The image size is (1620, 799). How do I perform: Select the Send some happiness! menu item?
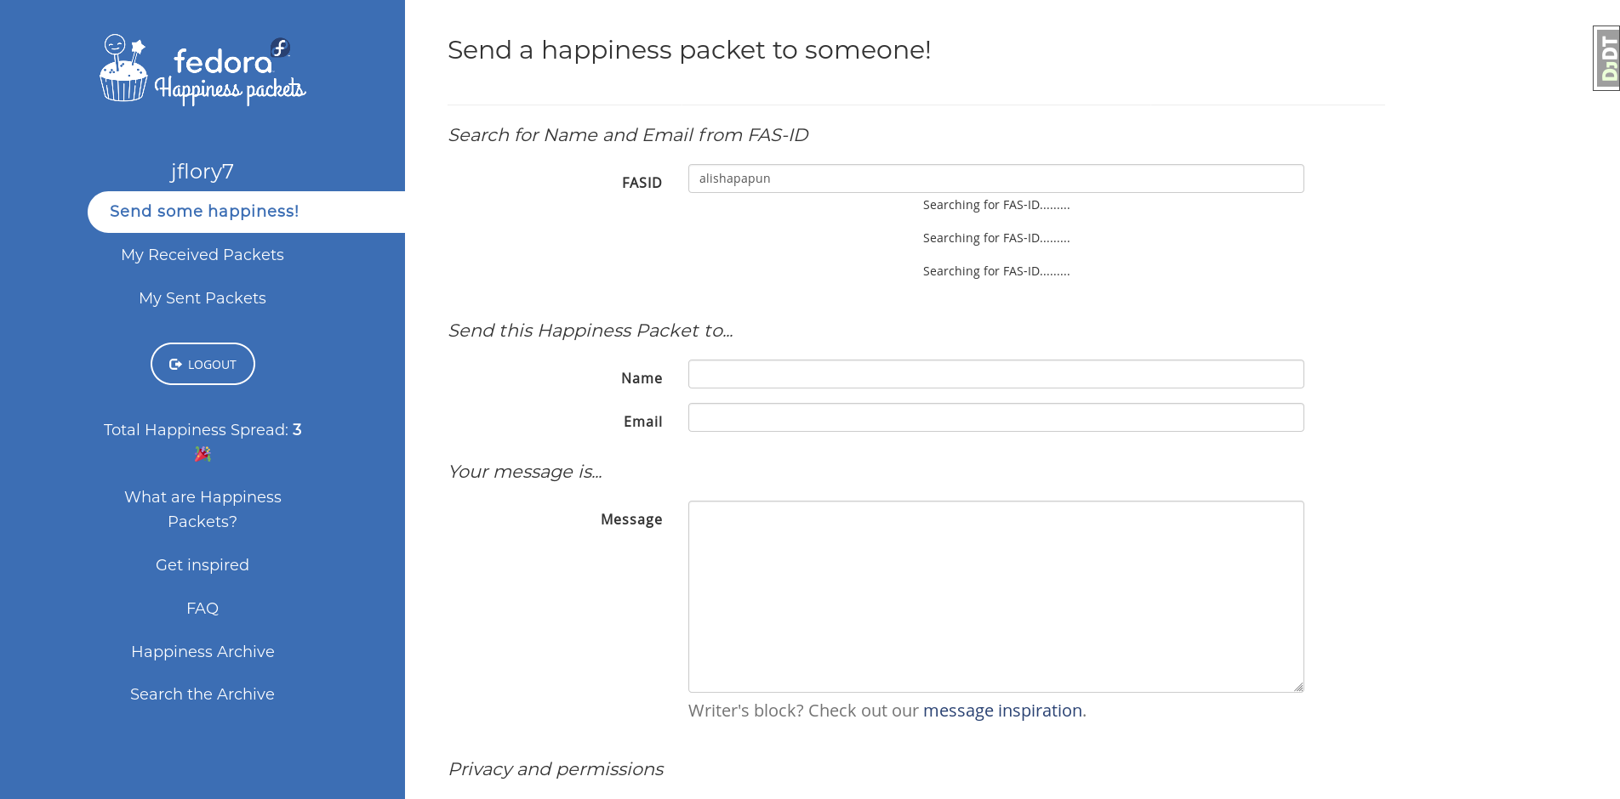(246, 212)
